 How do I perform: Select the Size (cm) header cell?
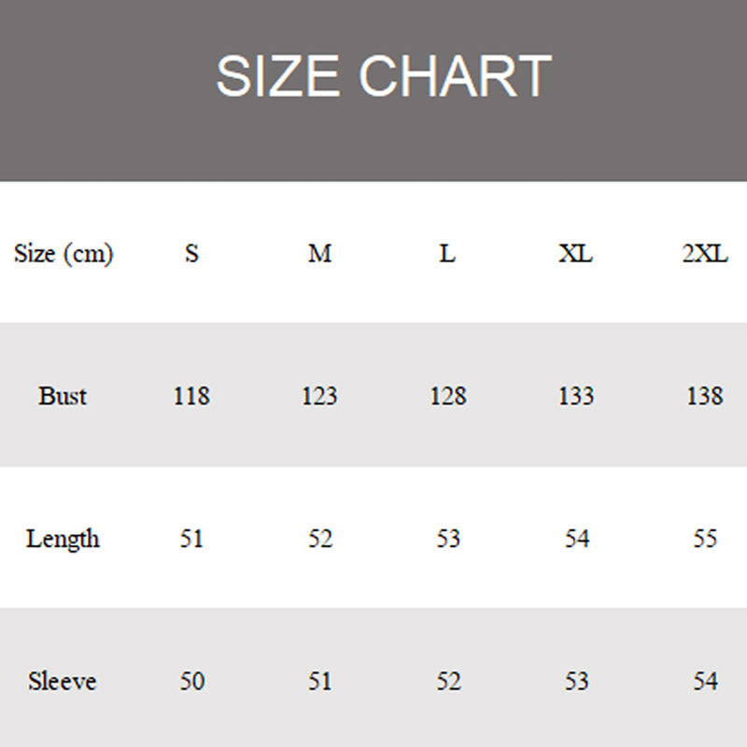click(63, 254)
